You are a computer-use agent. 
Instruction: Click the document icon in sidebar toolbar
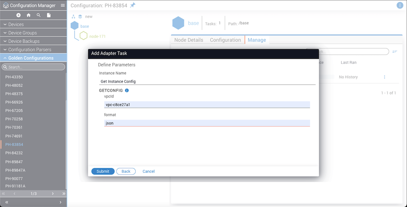click(x=49, y=15)
